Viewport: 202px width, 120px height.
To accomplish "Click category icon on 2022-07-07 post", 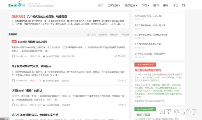I will click(x=44, y=105).
